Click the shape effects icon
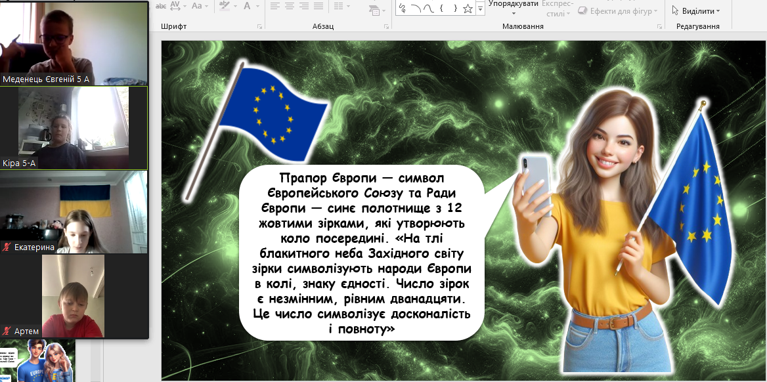Screen dimensions: 767x382 click(582, 11)
